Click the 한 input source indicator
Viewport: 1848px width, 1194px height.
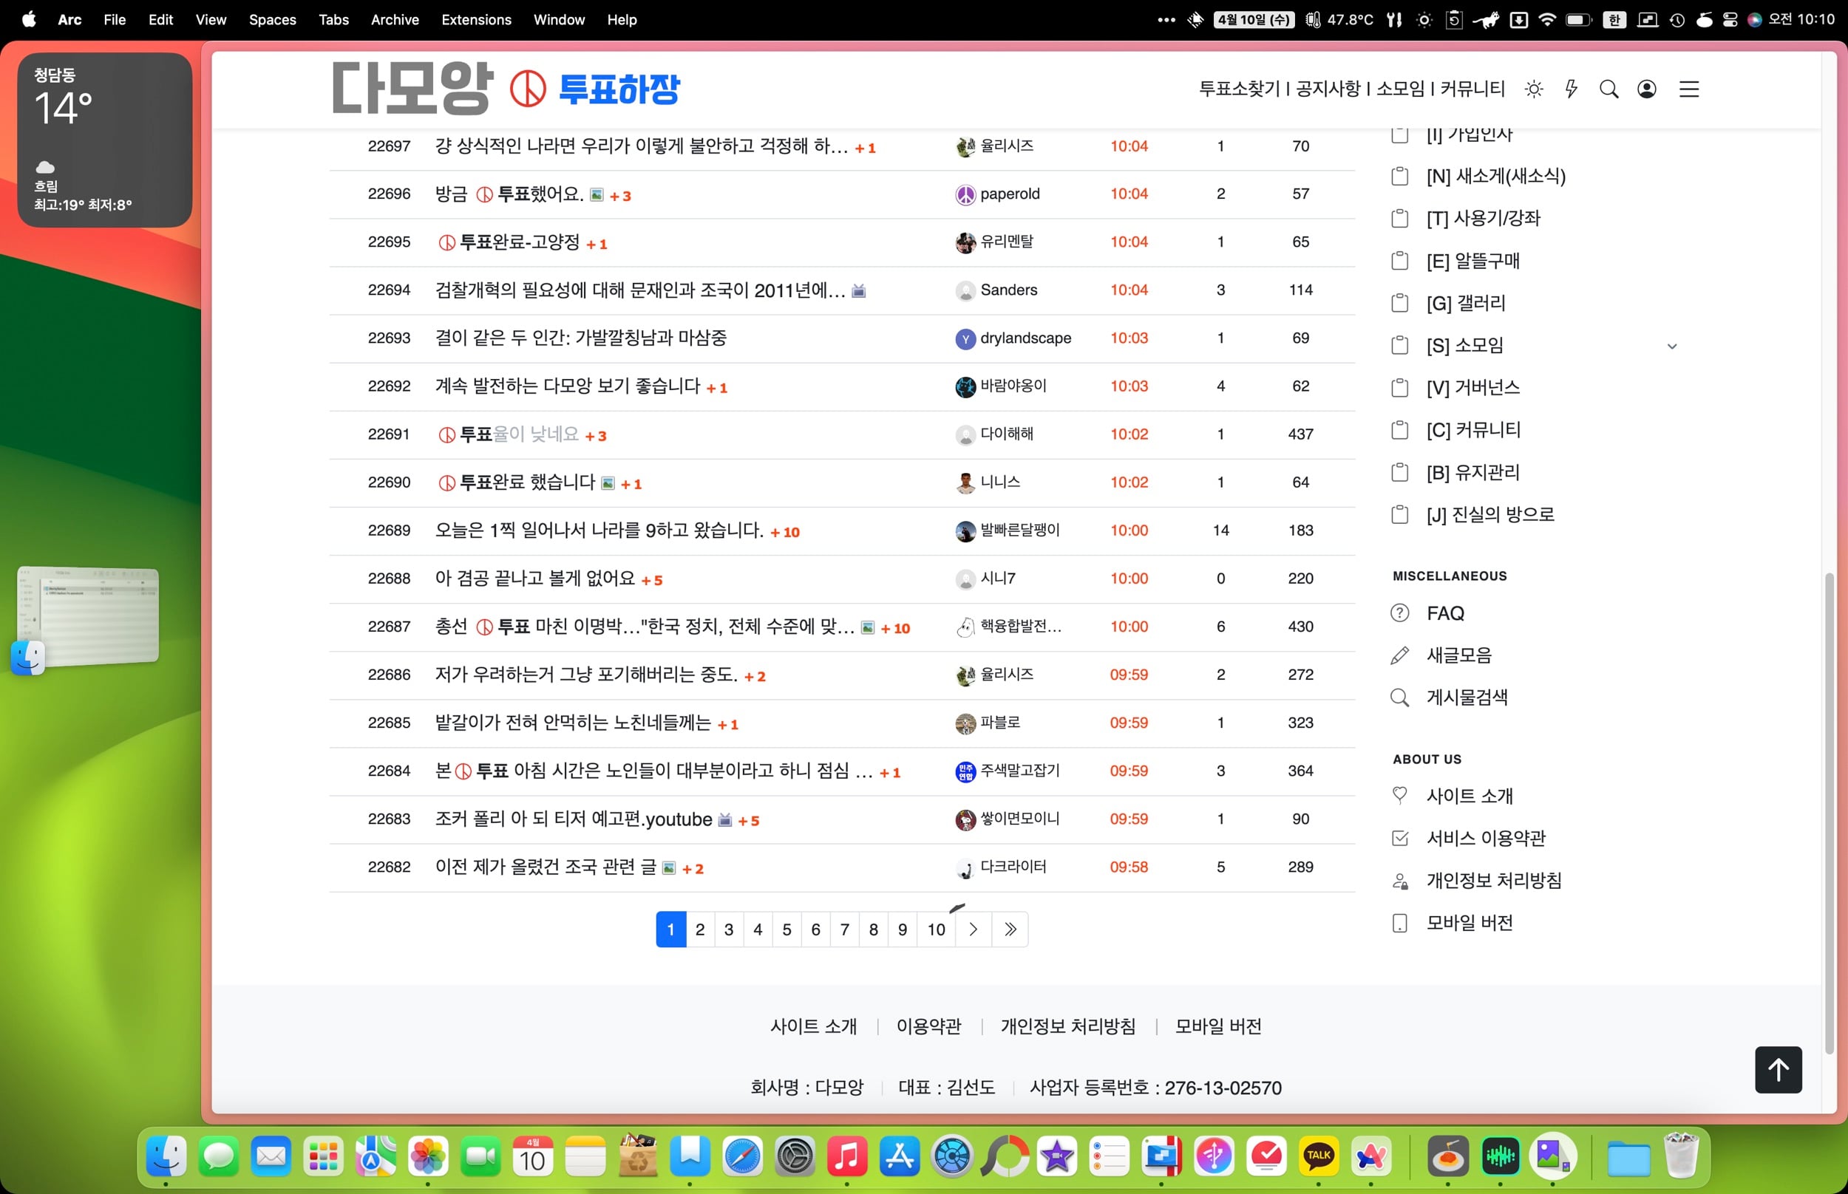1614,19
